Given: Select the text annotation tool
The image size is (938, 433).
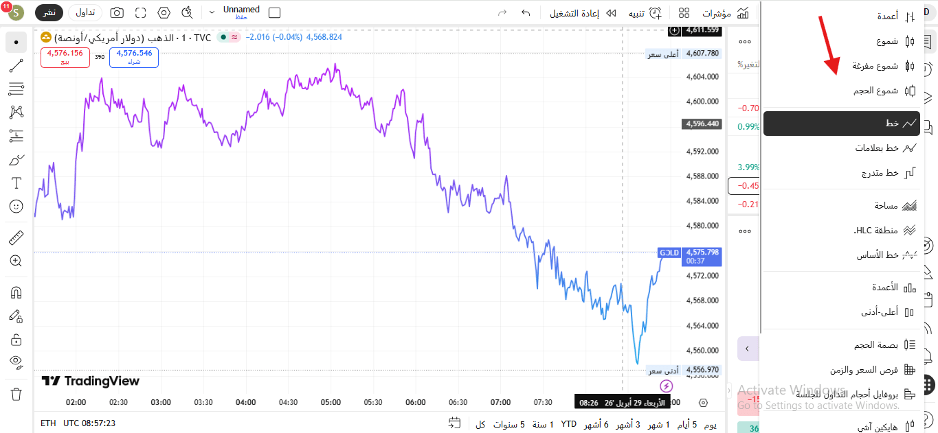Looking at the screenshot, I should [x=16, y=183].
